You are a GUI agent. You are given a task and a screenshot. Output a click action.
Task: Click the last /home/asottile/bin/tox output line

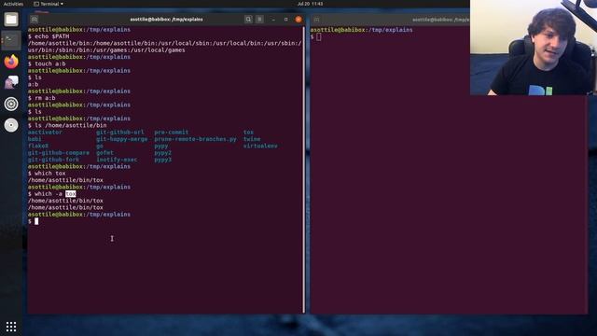(x=65, y=207)
